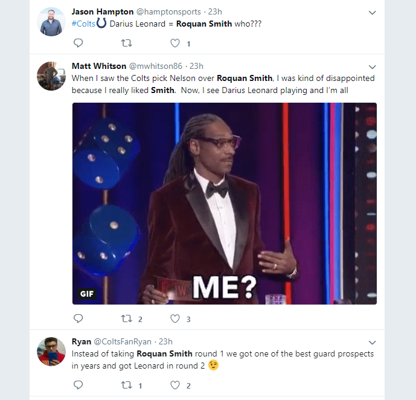This screenshot has height=400, width=416.
Task: Like Matt Whitson's GIF tweet
Action: 175,318
